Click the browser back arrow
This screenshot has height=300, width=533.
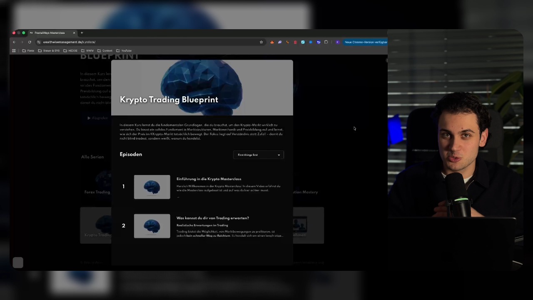pyautogui.click(x=14, y=42)
